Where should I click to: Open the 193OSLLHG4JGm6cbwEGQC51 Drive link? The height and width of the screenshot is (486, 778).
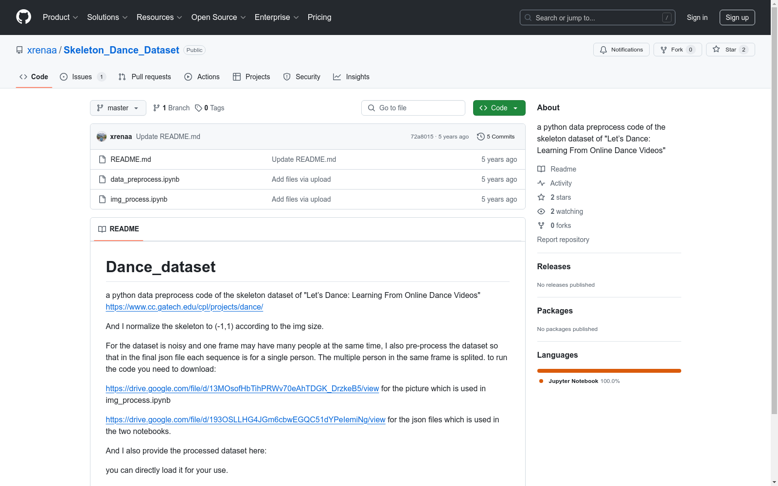coord(246,419)
